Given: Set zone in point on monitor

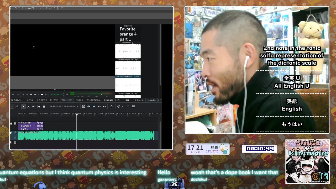Looking at the screenshot, I should pos(23,94).
